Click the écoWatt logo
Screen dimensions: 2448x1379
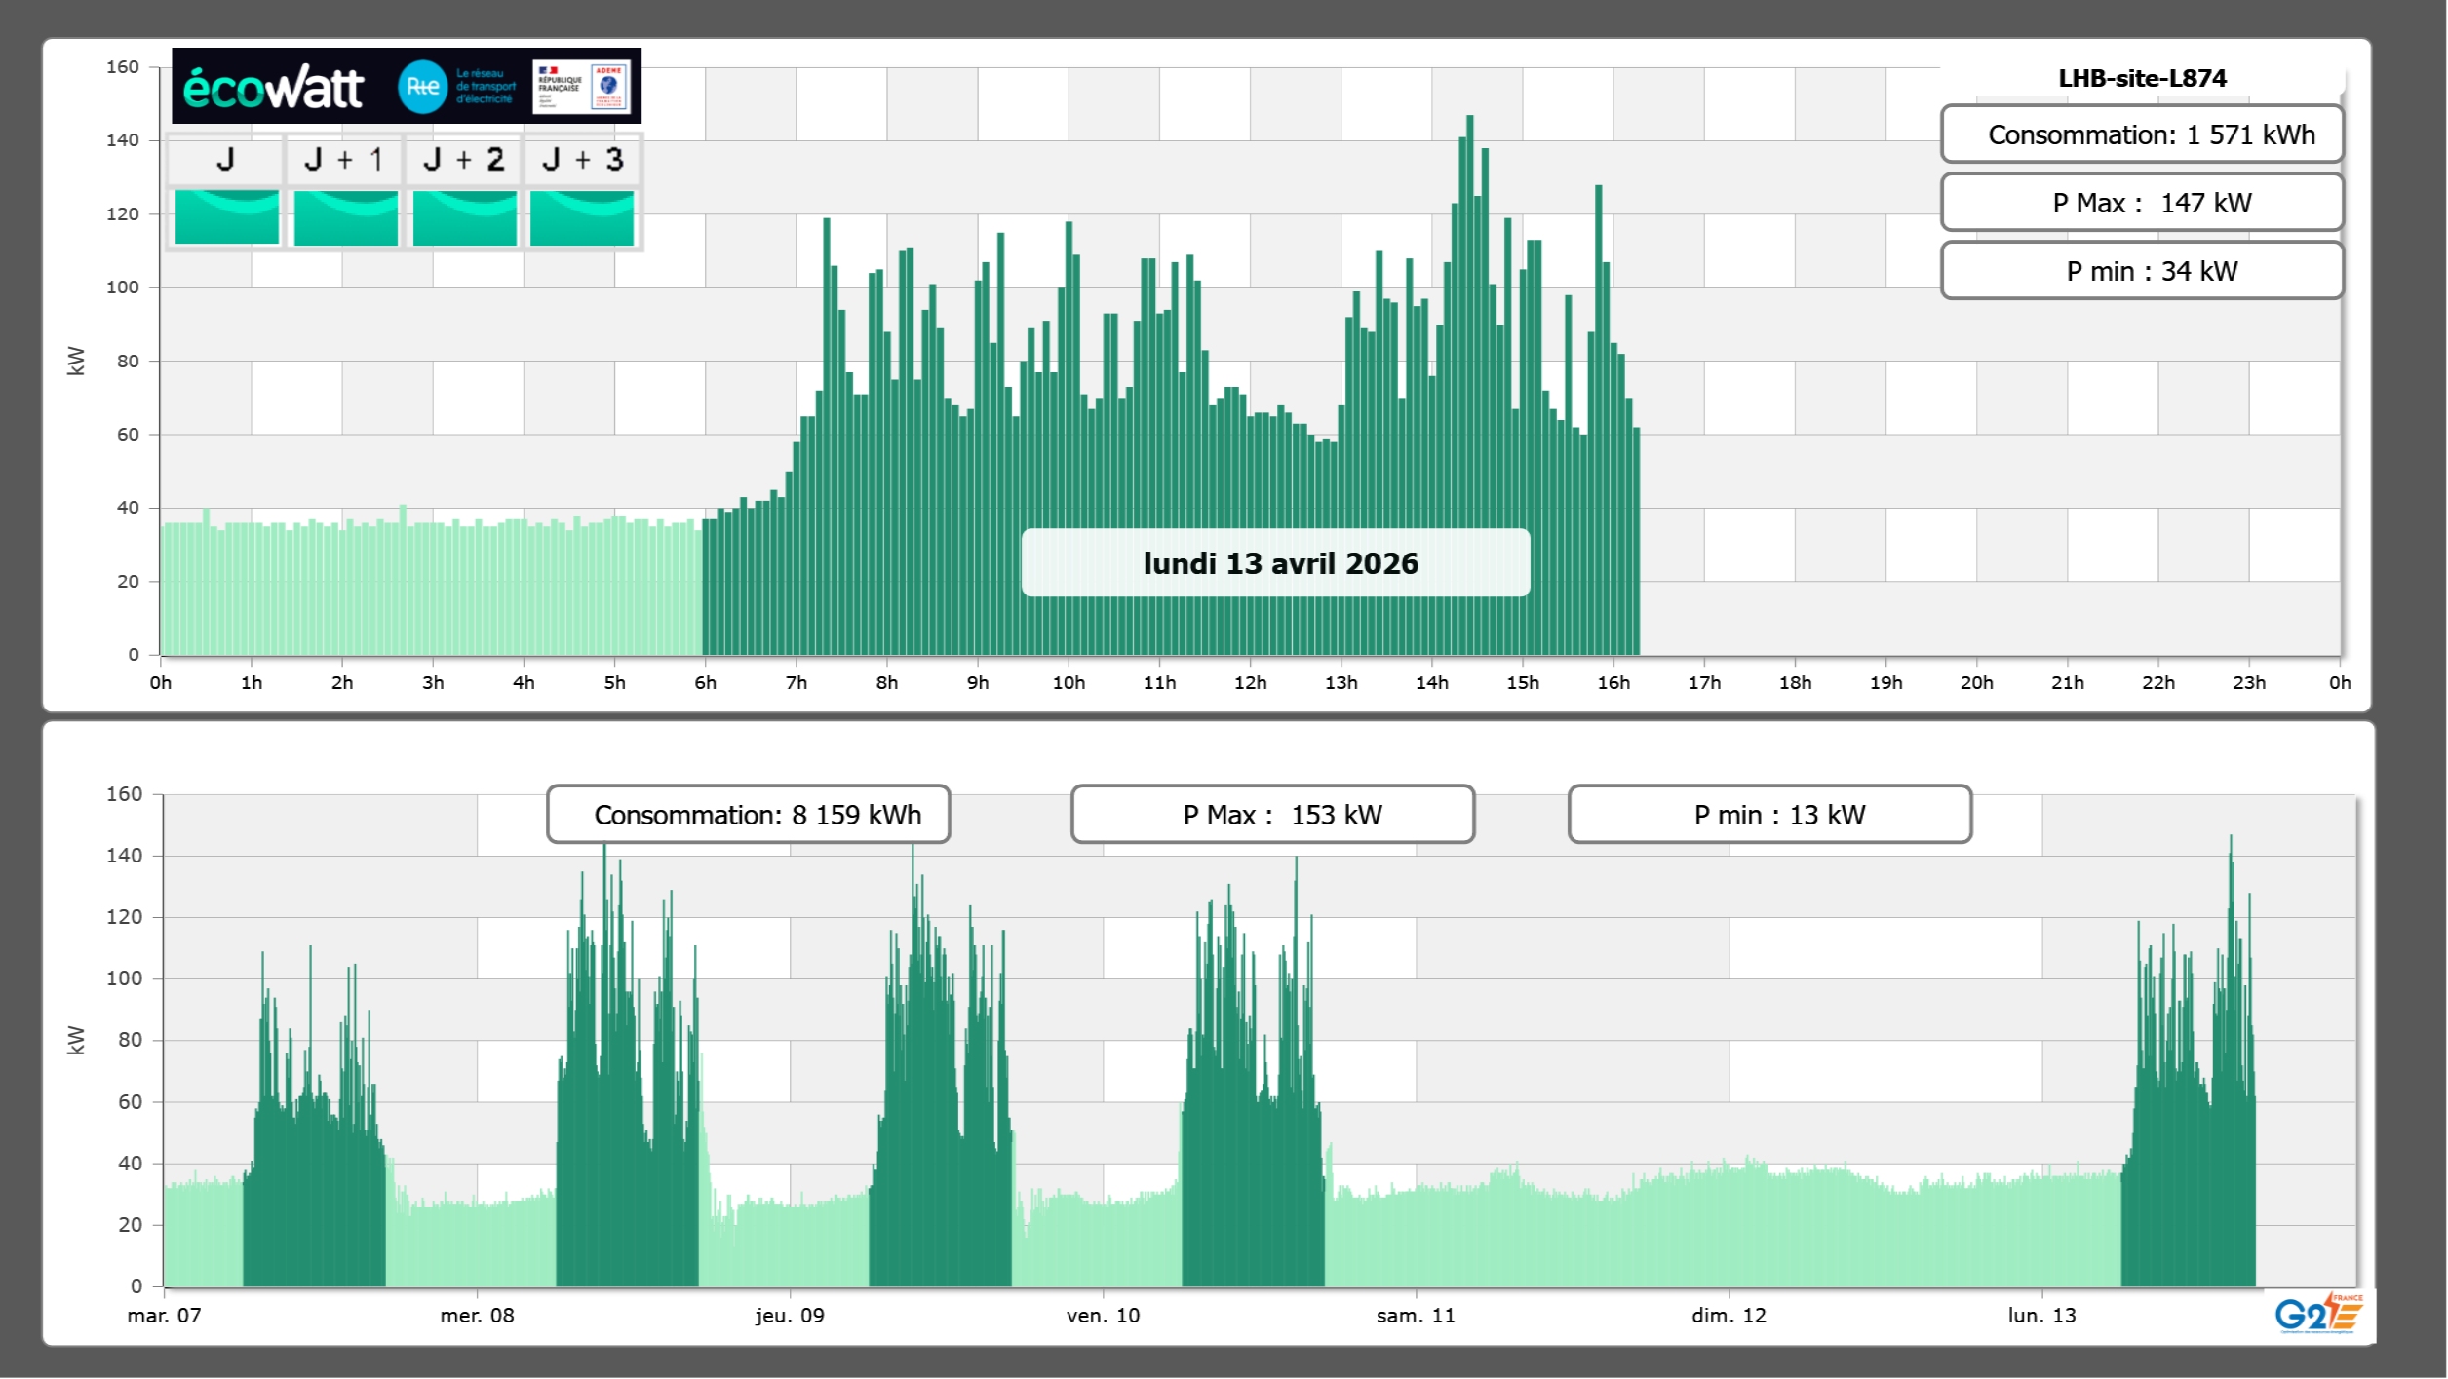click(273, 88)
